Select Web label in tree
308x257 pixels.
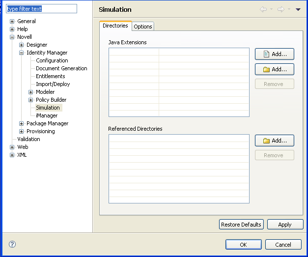point(23,147)
